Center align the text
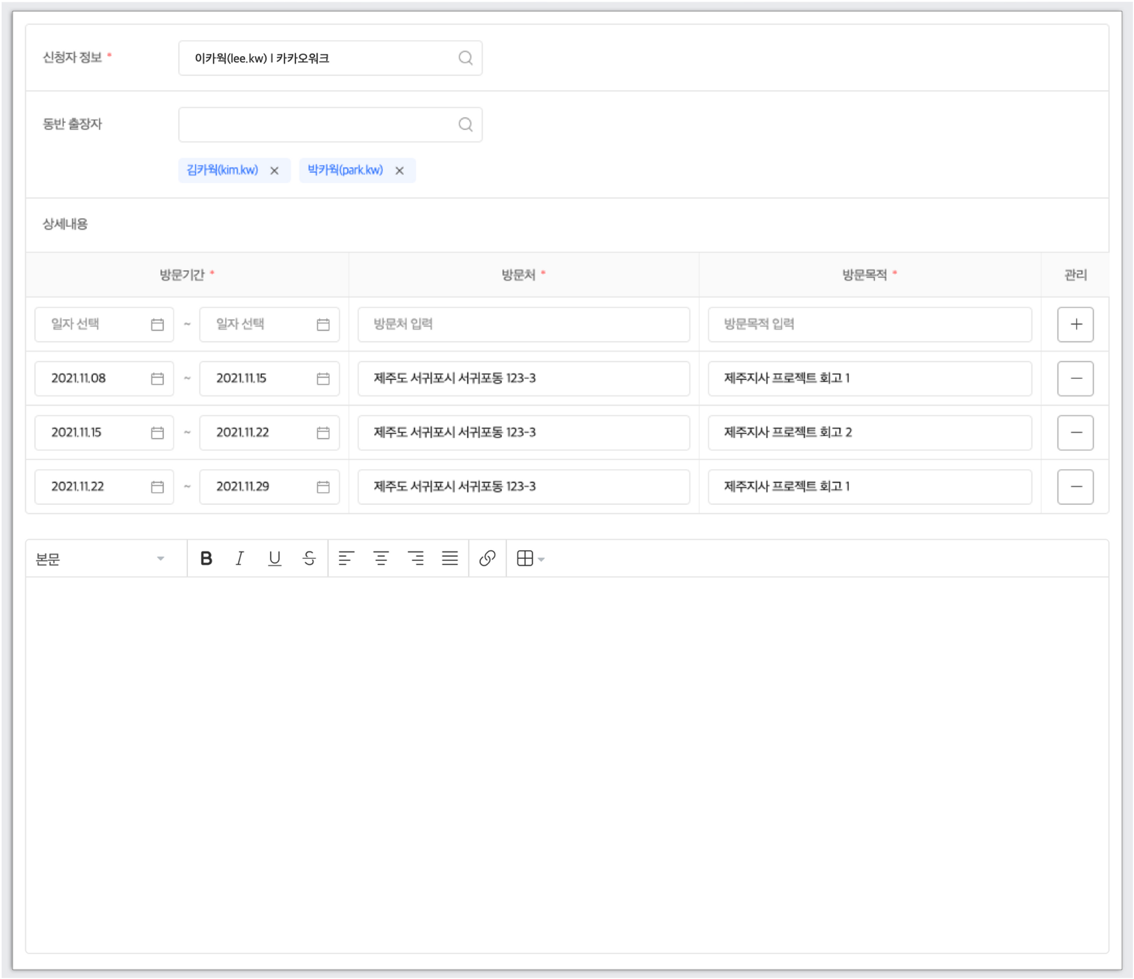1134x979 pixels. tap(381, 559)
